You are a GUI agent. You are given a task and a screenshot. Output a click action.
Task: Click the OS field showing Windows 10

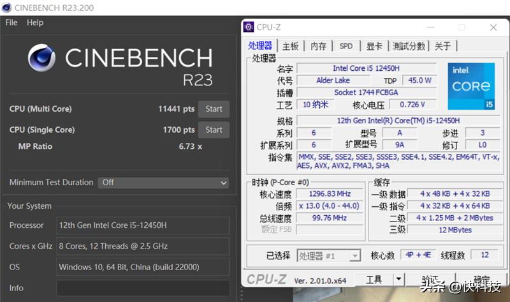(143, 267)
